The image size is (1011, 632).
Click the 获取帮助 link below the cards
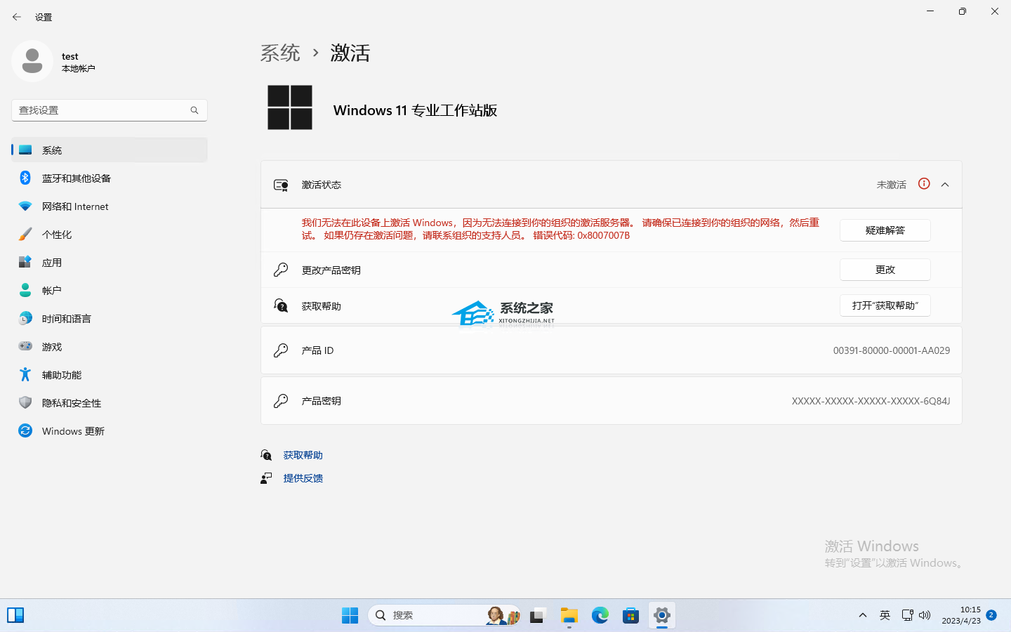pyautogui.click(x=303, y=455)
